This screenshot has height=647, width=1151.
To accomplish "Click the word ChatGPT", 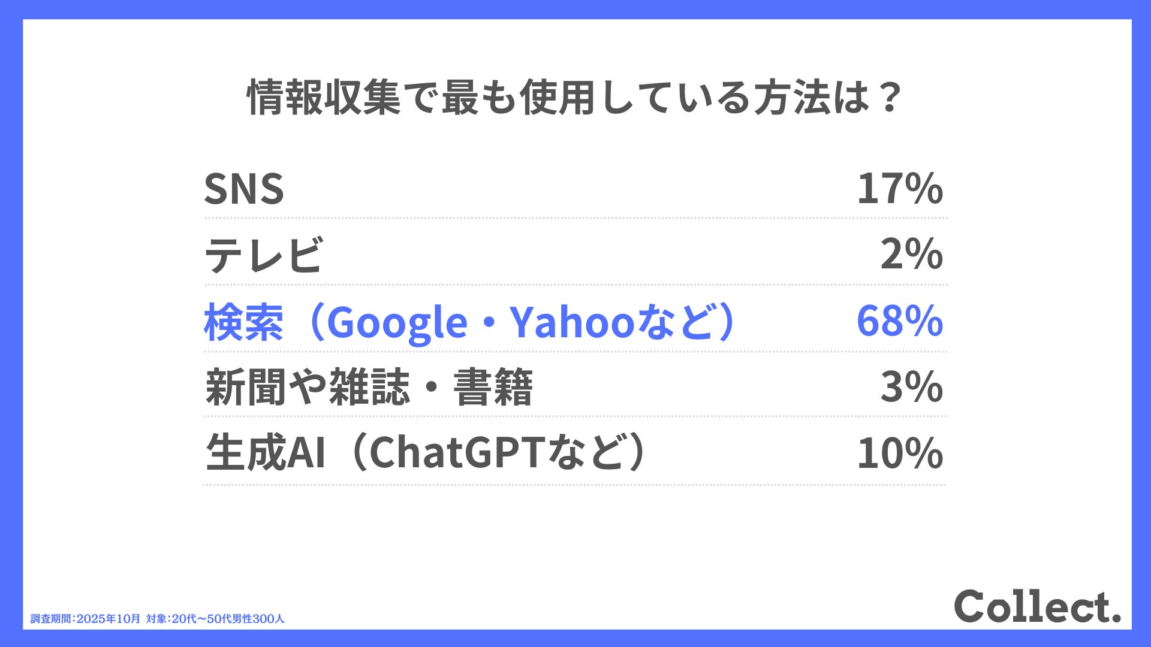I will [x=457, y=453].
